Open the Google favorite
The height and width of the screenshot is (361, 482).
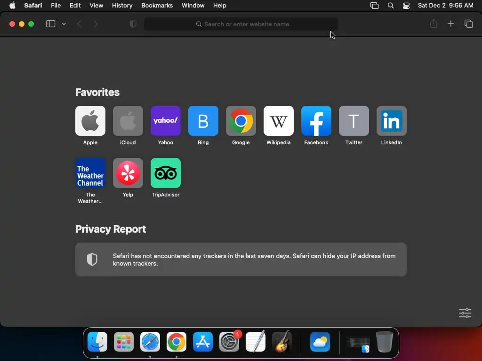241,121
